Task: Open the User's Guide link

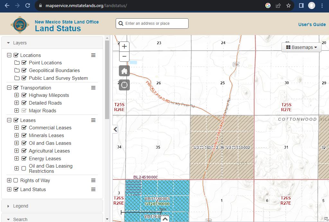Action: 312,24
